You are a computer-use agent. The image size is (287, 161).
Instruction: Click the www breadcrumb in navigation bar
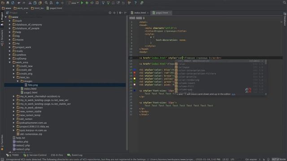tap(6, 8)
